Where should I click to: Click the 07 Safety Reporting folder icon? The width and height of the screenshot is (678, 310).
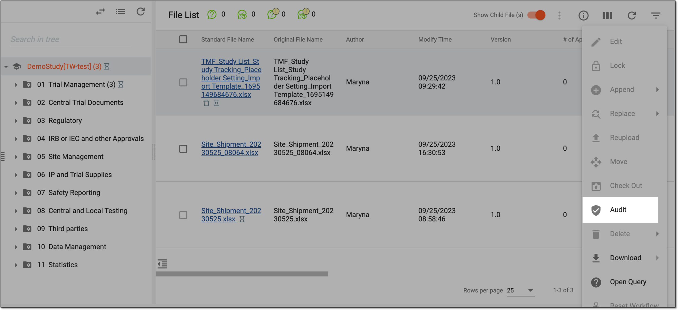pos(27,193)
